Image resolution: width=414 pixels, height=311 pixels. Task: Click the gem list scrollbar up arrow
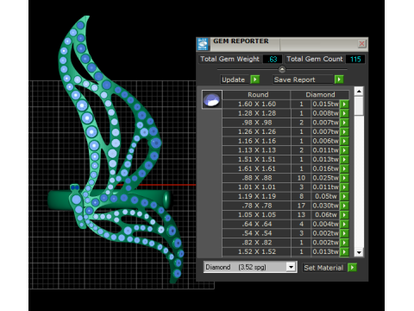359,92
